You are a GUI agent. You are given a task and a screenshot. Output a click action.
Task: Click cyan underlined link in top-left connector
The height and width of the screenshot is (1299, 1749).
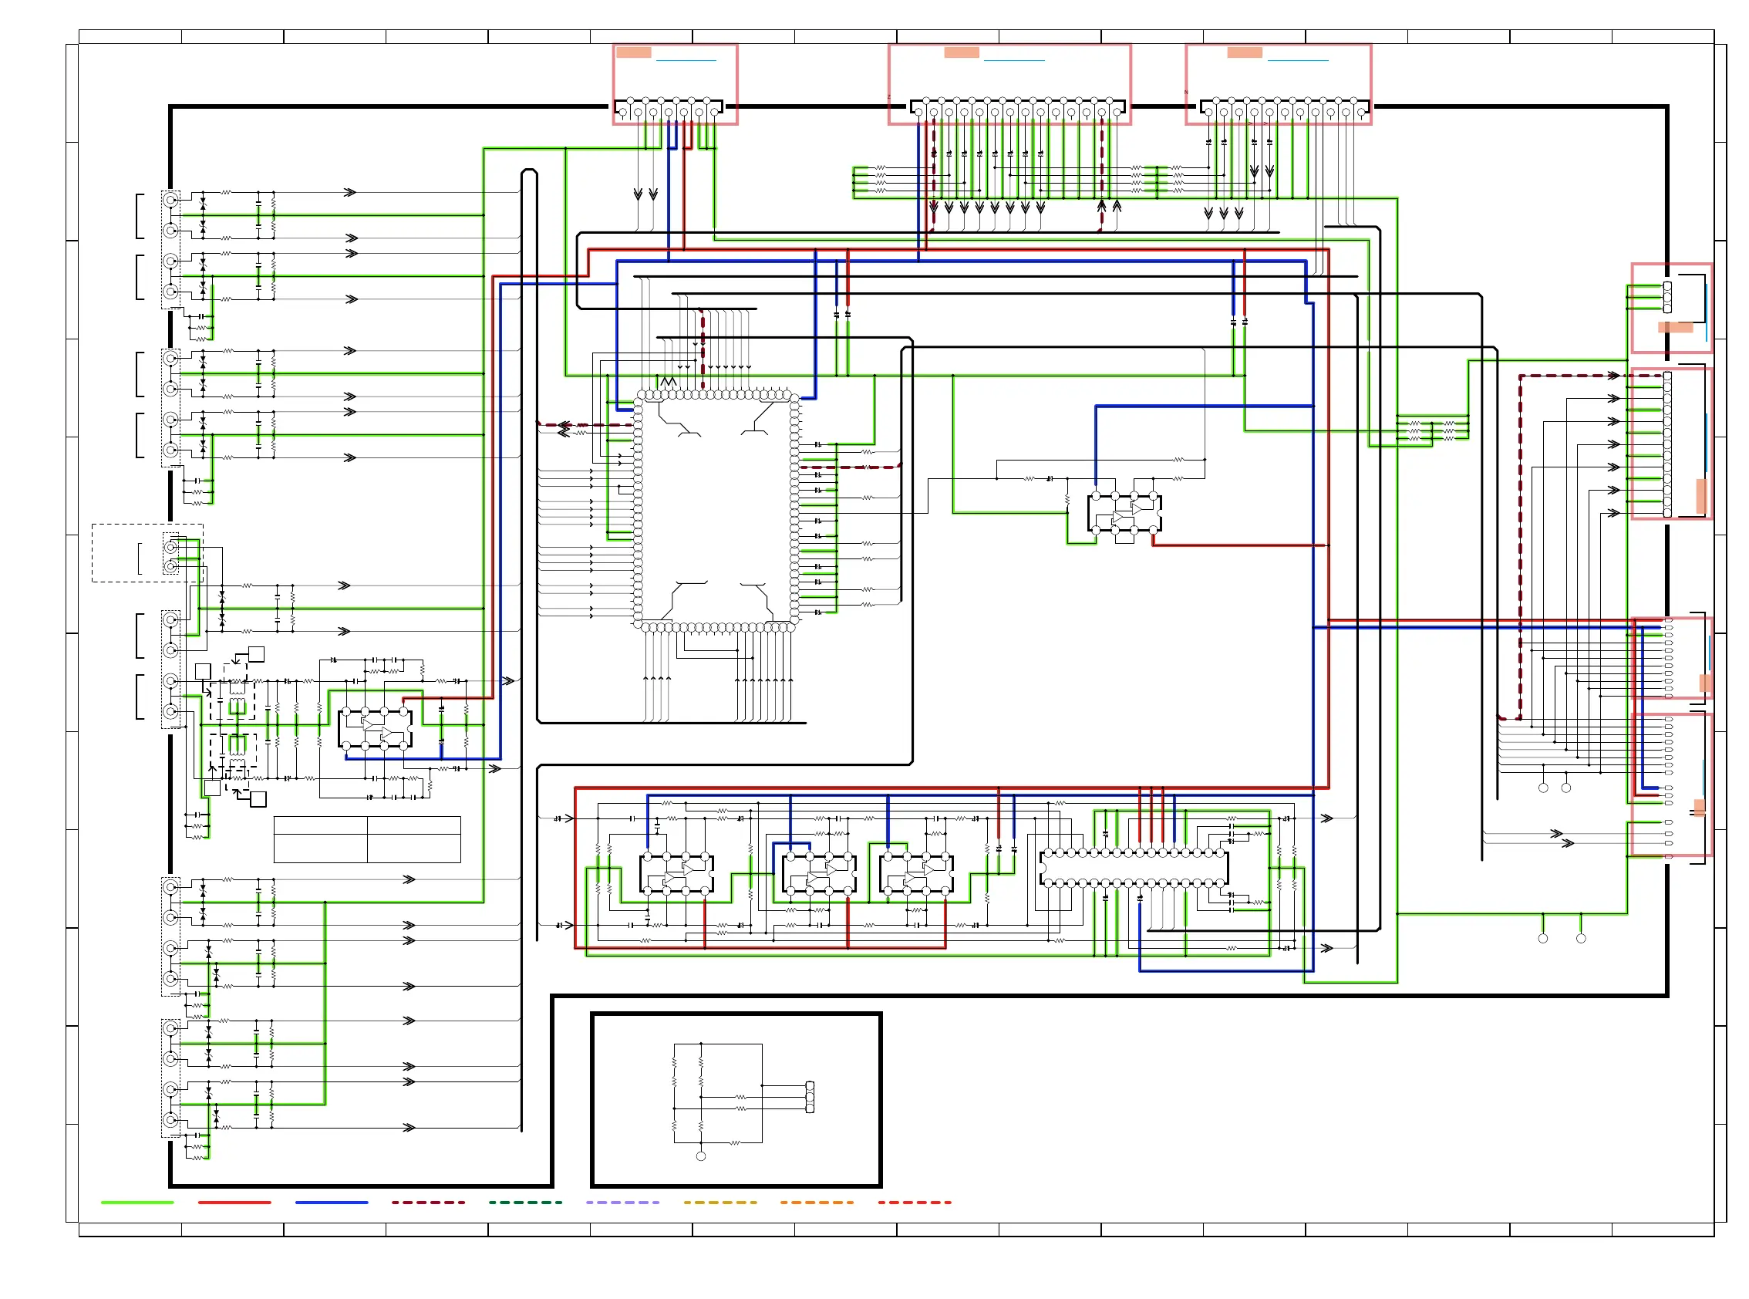(x=686, y=59)
